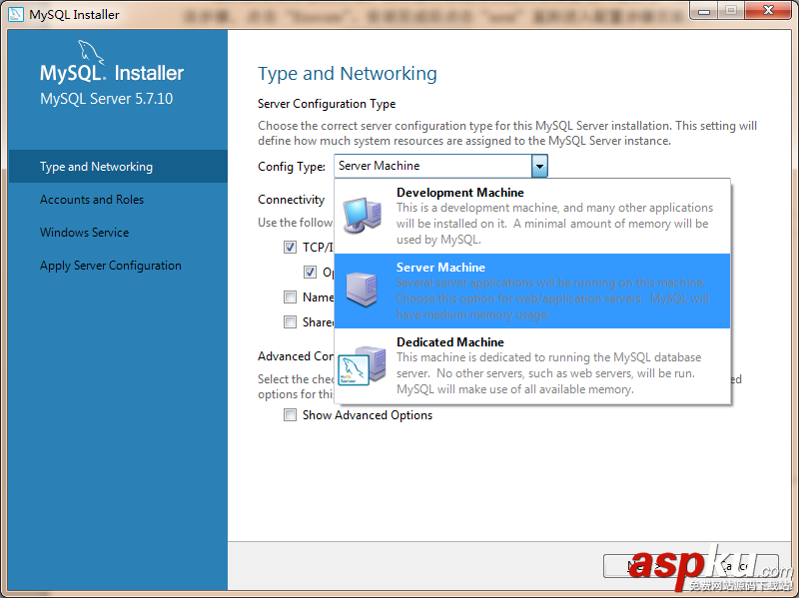Toggle the TCP/IP checkbox
The image size is (799, 598).
290,248
